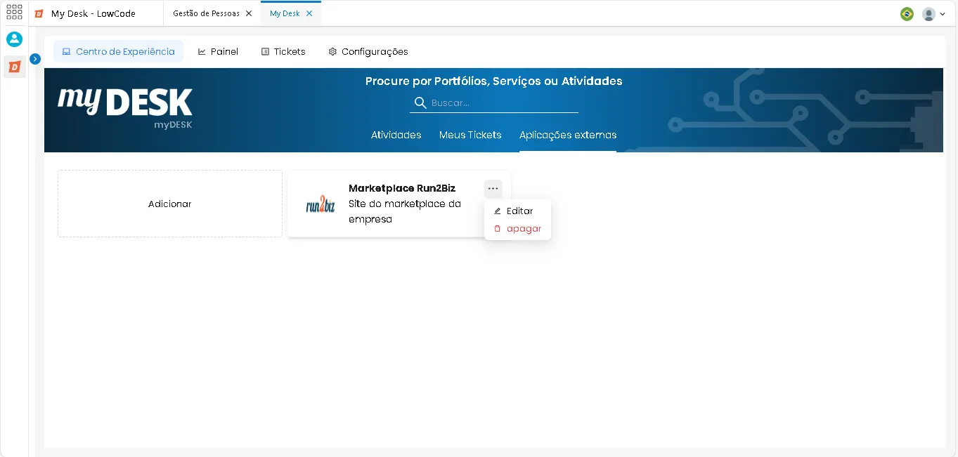Open the Marketplace Run2Biz card title
Image resolution: width=958 pixels, height=457 pixels.
[402, 188]
